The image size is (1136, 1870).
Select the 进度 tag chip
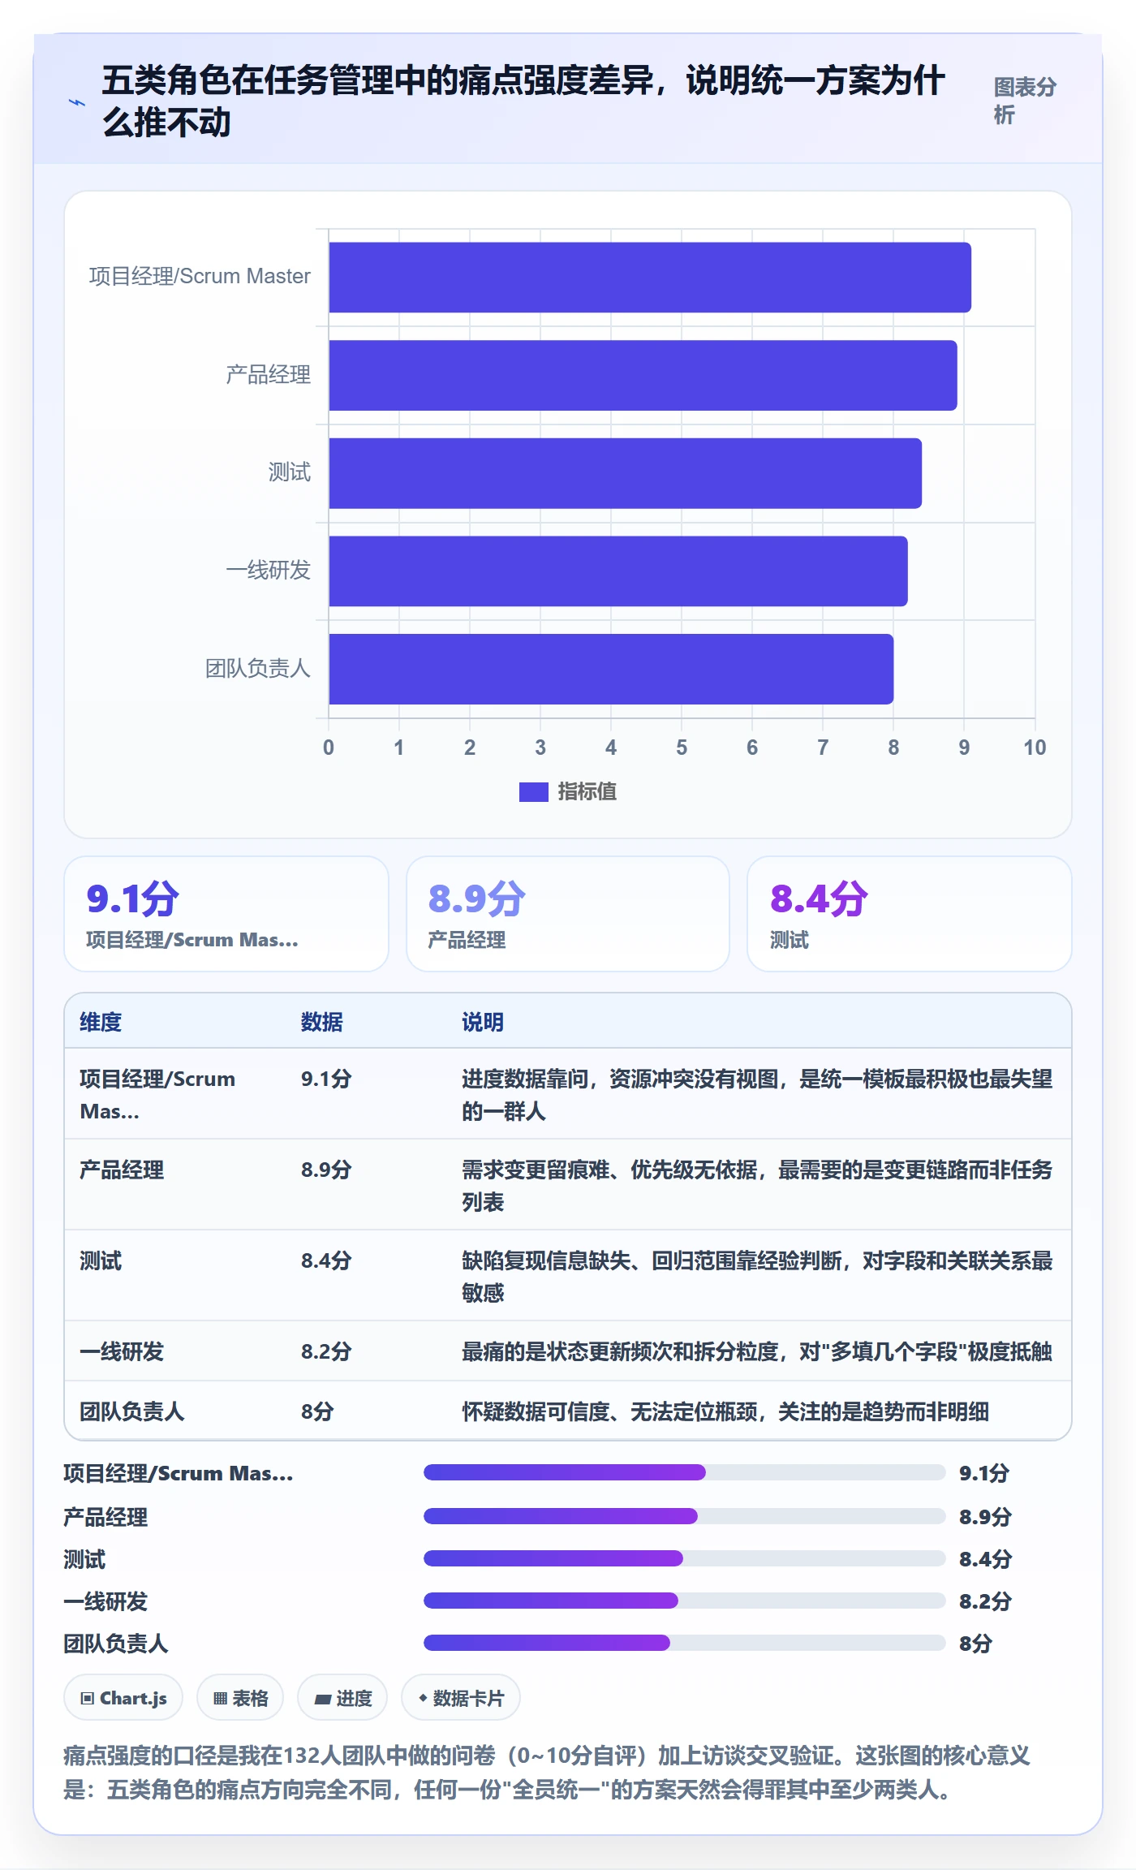tap(342, 1698)
